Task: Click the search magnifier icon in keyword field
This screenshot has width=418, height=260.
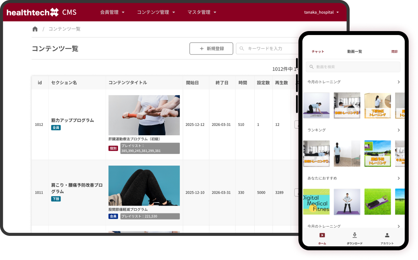Action: point(242,49)
